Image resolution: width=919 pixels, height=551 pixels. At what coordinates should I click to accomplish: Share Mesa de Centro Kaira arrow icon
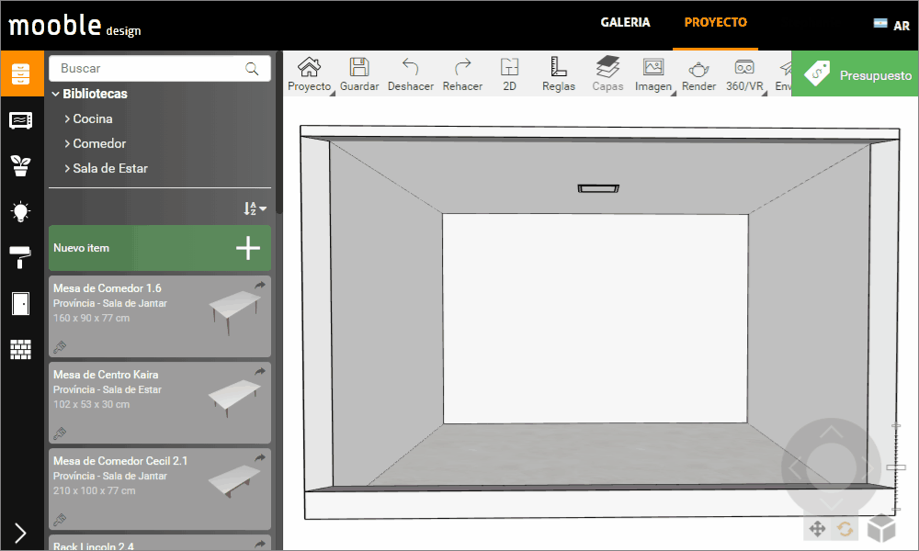pyautogui.click(x=260, y=371)
